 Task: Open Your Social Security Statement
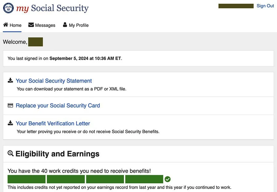point(54,80)
